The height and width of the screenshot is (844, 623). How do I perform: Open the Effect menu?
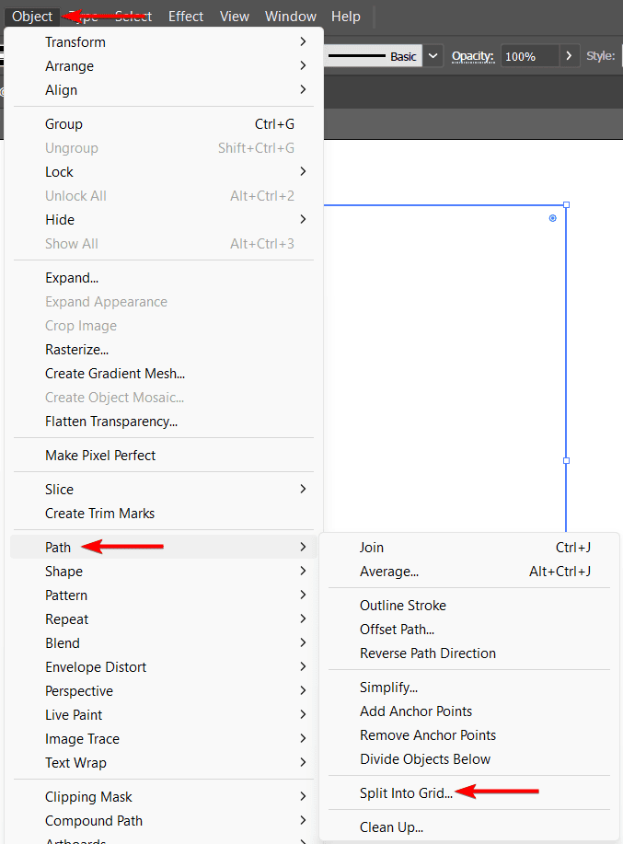(185, 16)
